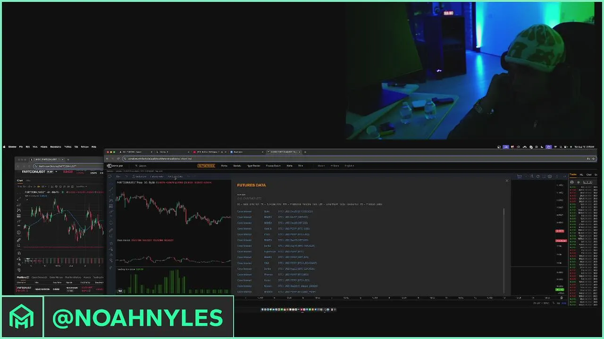Select the Futures Data popup scrollbar
Image resolution: width=604 pixels, height=339 pixels.
tap(503, 250)
